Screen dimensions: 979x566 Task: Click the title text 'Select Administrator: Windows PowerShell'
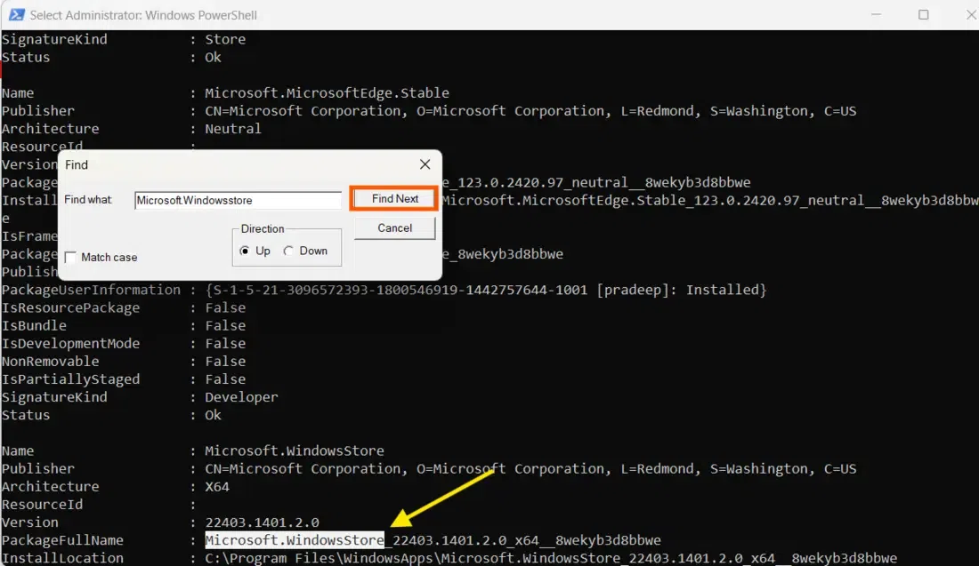click(143, 15)
